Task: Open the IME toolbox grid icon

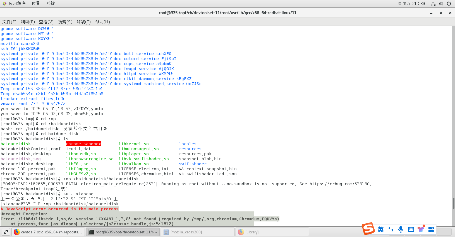Action: 431,229
